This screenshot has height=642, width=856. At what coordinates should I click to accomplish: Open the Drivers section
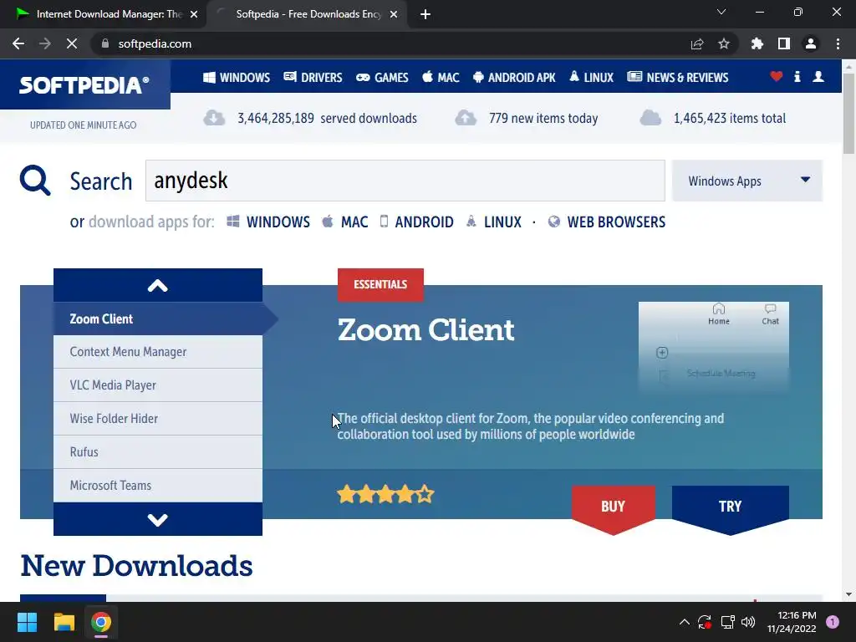tap(313, 78)
